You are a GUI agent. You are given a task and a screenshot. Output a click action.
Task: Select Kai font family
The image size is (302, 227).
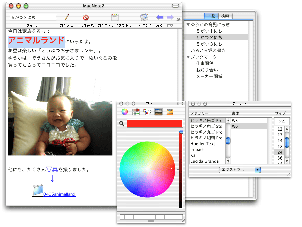(207, 155)
